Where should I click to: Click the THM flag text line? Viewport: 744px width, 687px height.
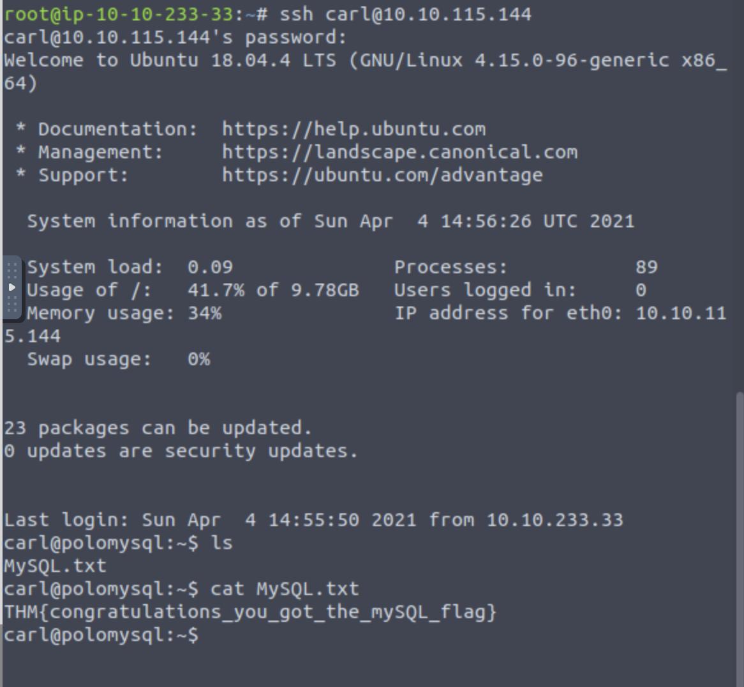pos(250,612)
